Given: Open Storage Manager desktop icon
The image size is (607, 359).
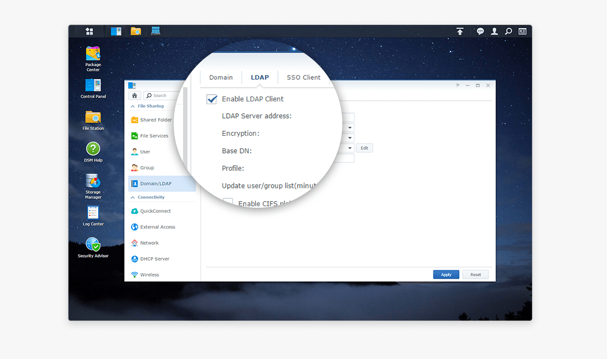Looking at the screenshot, I should coord(93,186).
